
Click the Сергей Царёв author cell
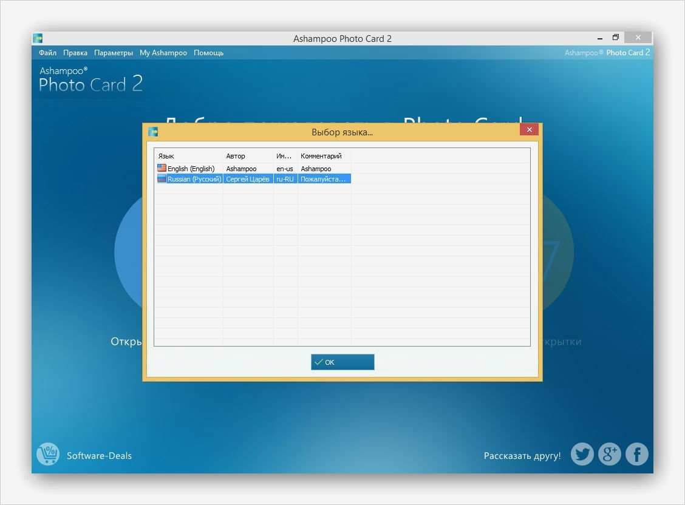(248, 179)
